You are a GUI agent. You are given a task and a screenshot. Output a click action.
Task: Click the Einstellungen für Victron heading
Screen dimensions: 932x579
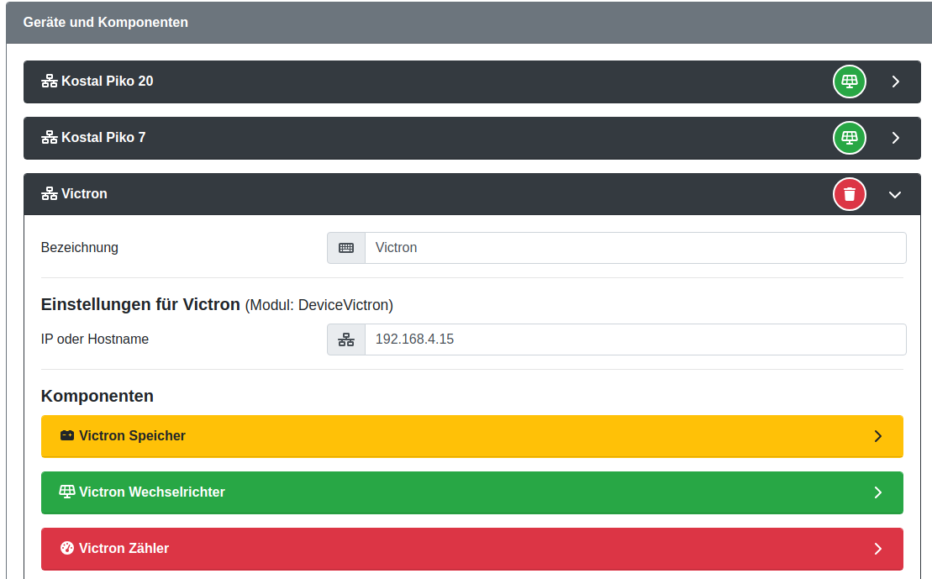[140, 304]
